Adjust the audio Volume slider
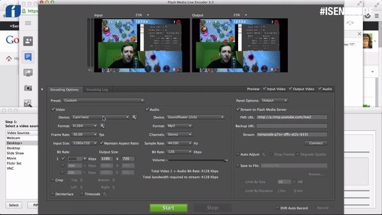Screen dimensions: 382x215 (198, 160)
